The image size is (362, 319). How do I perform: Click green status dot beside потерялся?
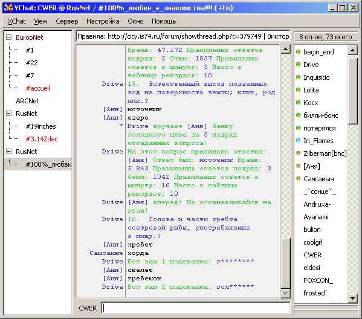click(299, 128)
